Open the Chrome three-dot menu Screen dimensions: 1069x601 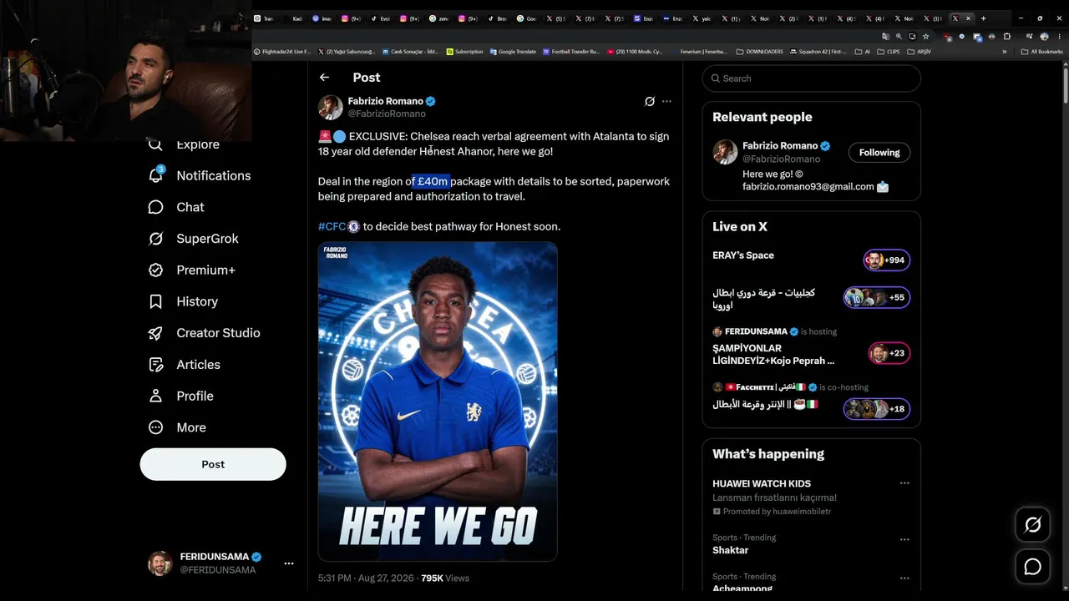coord(1059,37)
